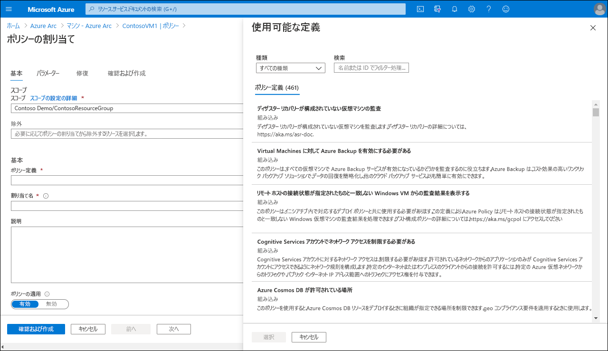Click the 次へ button
The image size is (608, 351).
(x=173, y=329)
